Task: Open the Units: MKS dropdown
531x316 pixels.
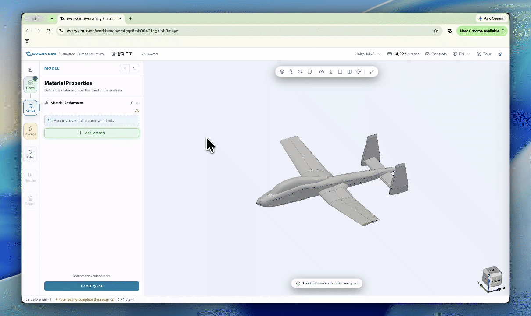Action: point(368,54)
